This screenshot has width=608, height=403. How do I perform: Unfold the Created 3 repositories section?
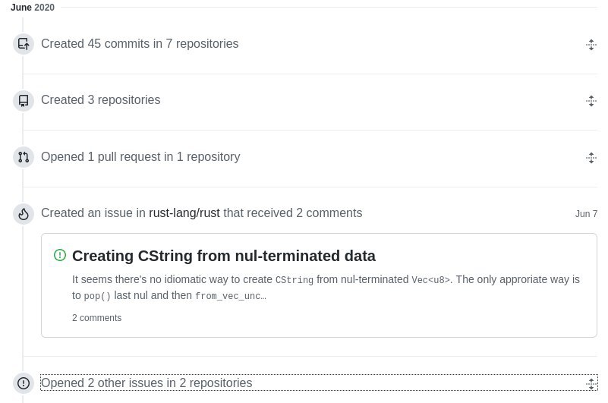591,101
